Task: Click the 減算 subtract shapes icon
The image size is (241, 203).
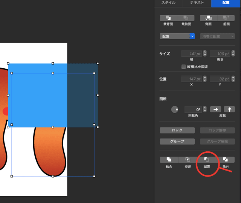Action: click(x=207, y=160)
